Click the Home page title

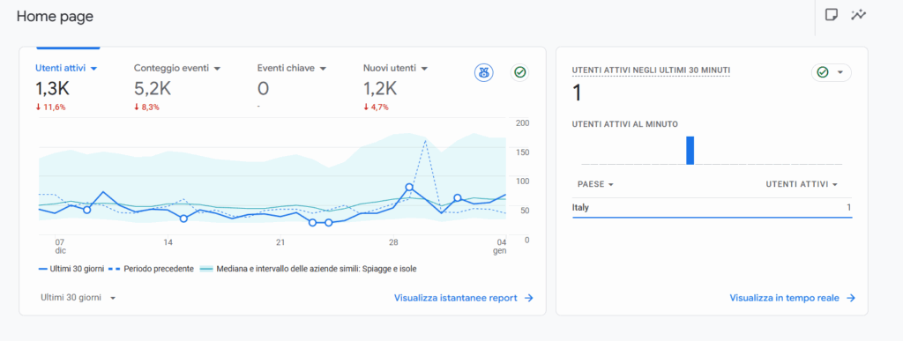55,17
